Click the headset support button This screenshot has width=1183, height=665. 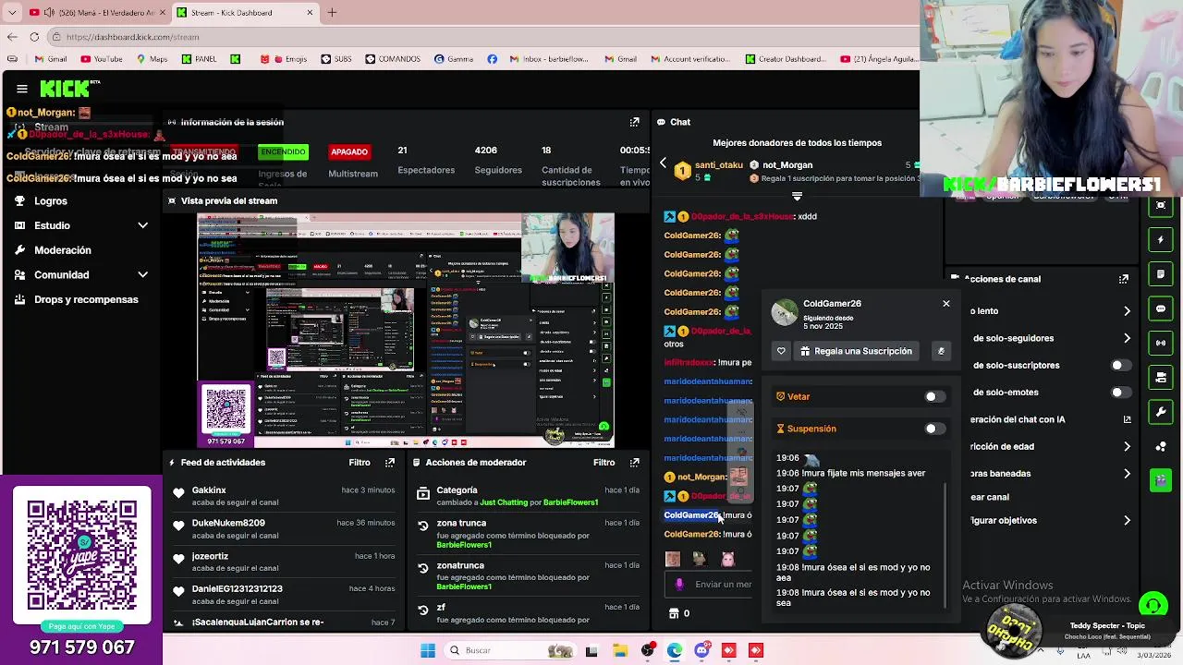tap(1153, 606)
